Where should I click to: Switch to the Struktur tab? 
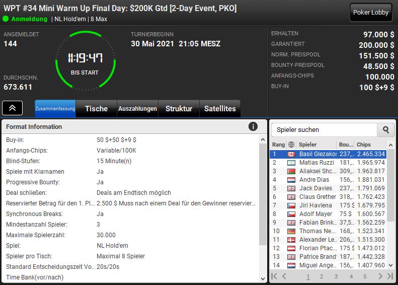point(179,108)
